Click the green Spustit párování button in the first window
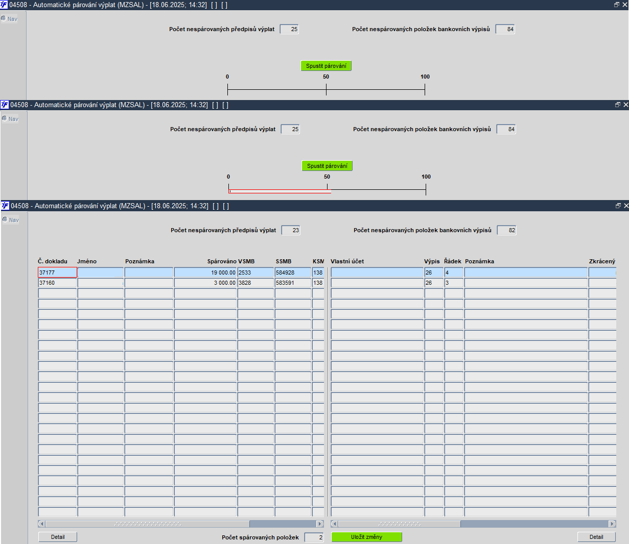This screenshot has width=629, height=544. point(326,66)
